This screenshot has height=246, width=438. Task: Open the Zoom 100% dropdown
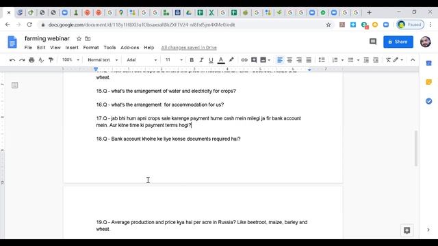tap(70, 60)
